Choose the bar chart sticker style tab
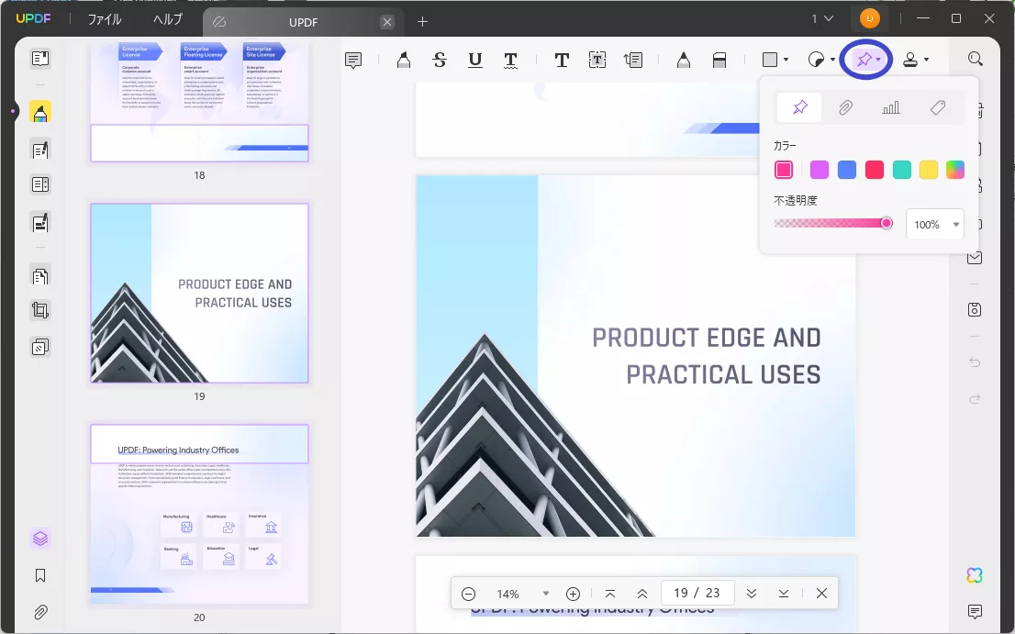The width and height of the screenshot is (1015, 634). click(891, 107)
